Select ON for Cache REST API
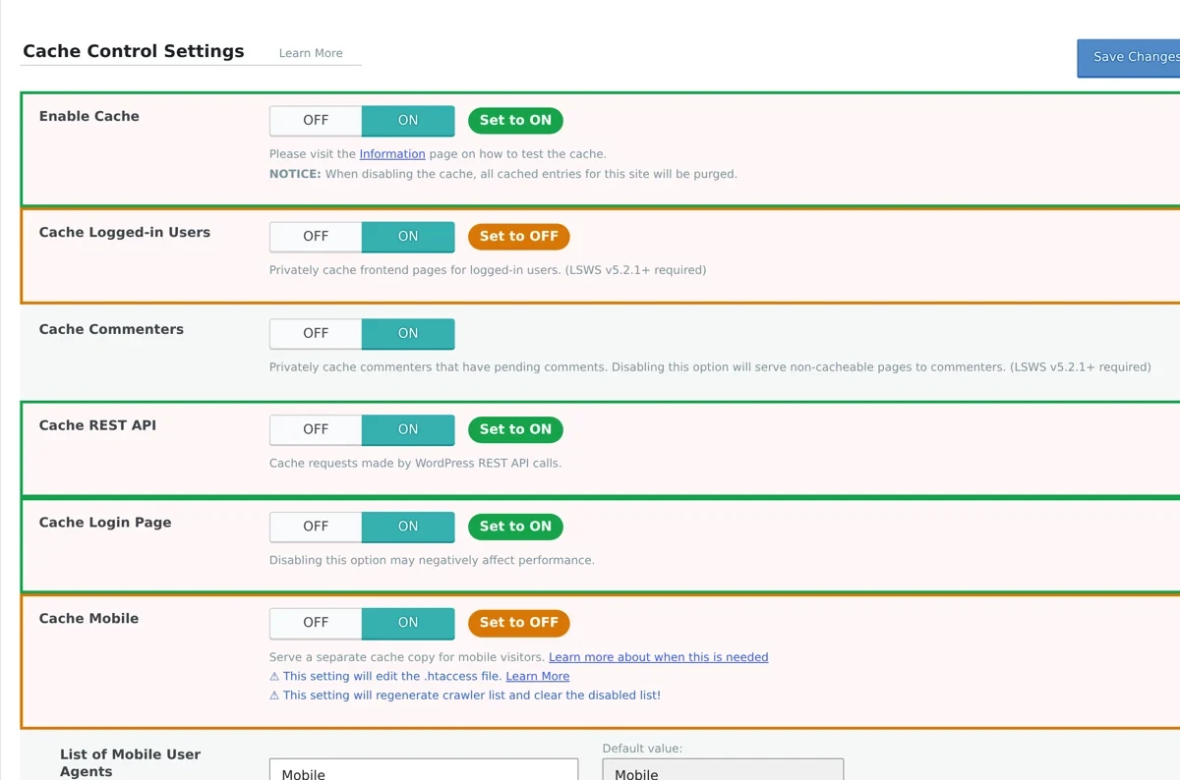The height and width of the screenshot is (780, 1180). [x=408, y=430]
